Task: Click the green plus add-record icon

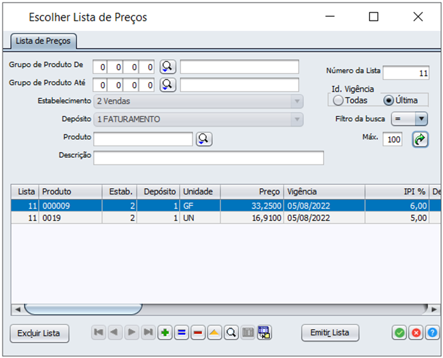Action: tap(165, 333)
